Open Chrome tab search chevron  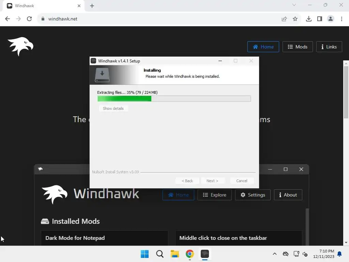click(294, 5)
